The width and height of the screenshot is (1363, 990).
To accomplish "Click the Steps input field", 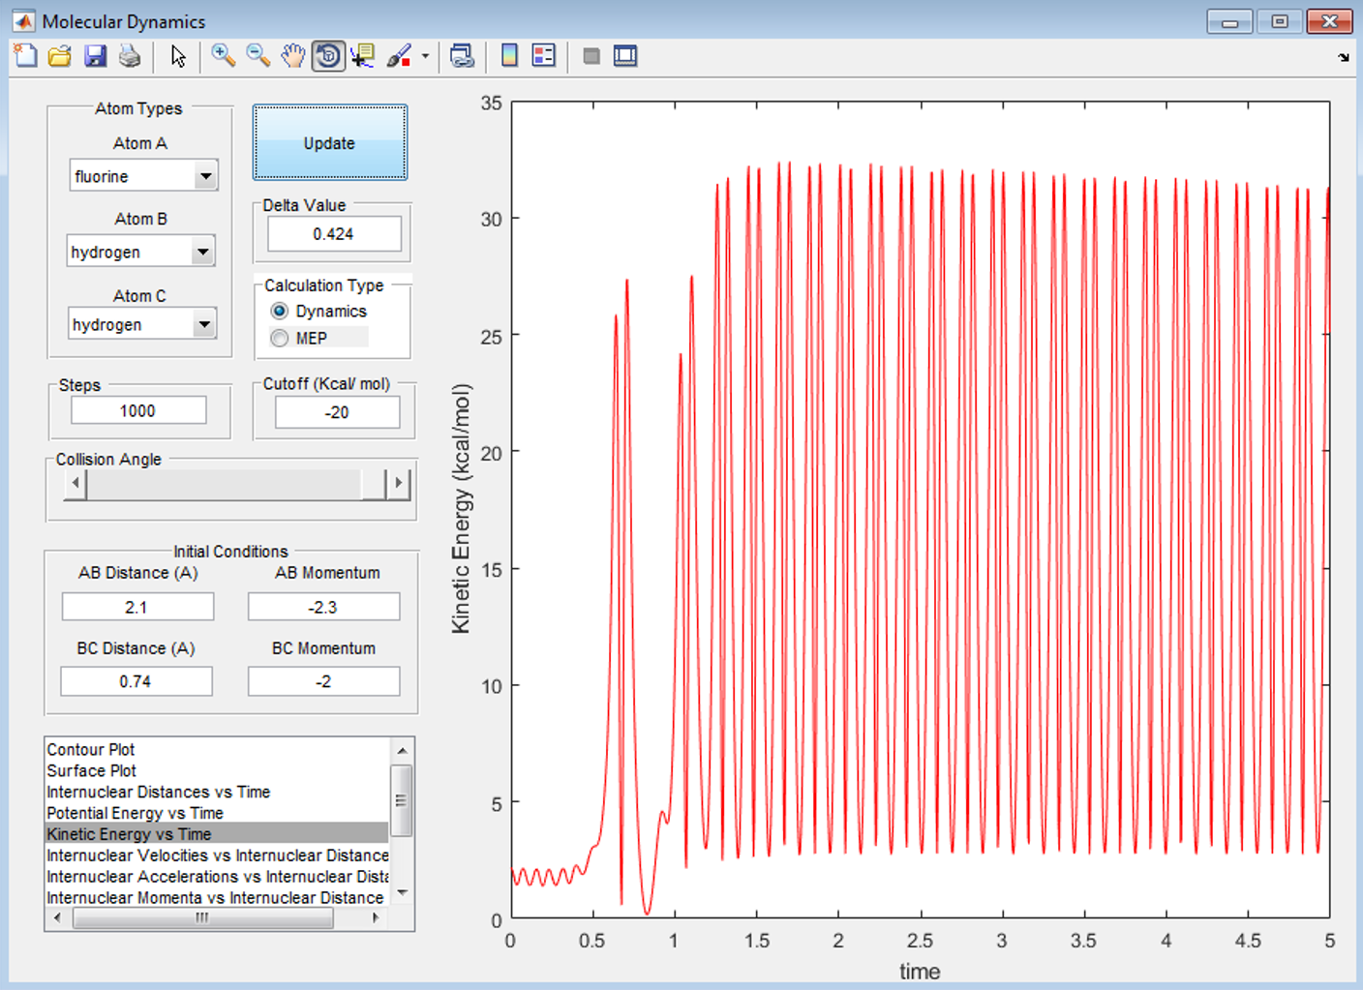I will (x=138, y=411).
